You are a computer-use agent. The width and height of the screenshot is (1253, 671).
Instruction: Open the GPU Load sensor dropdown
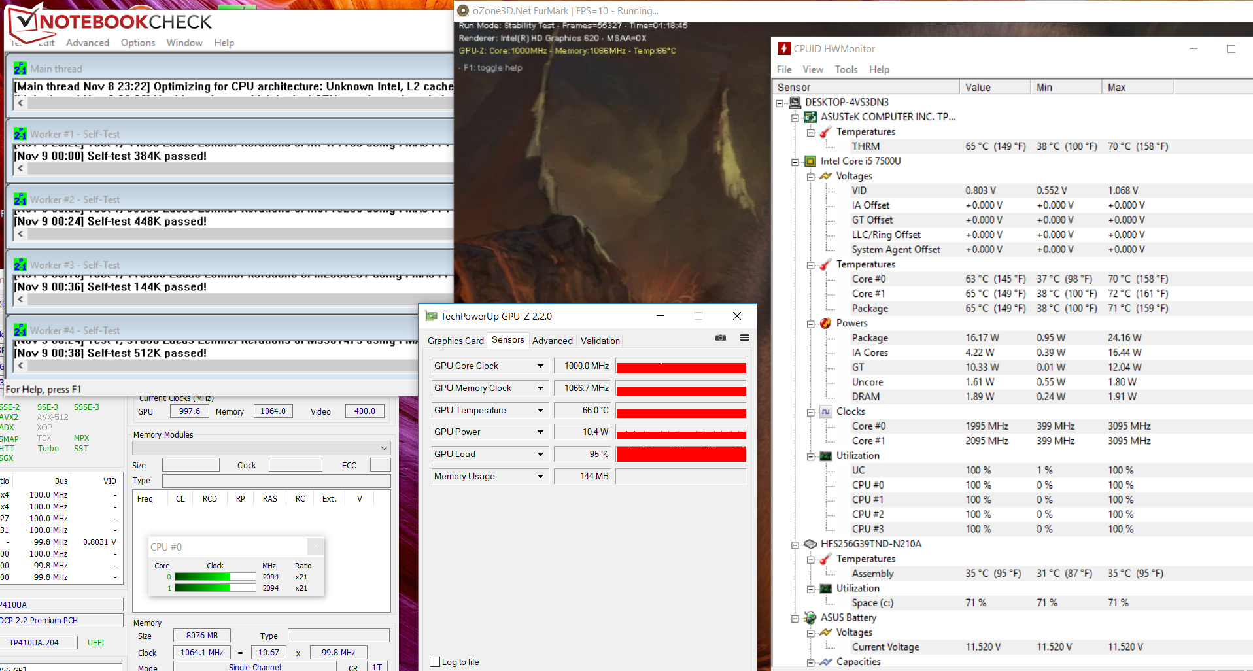click(x=540, y=454)
